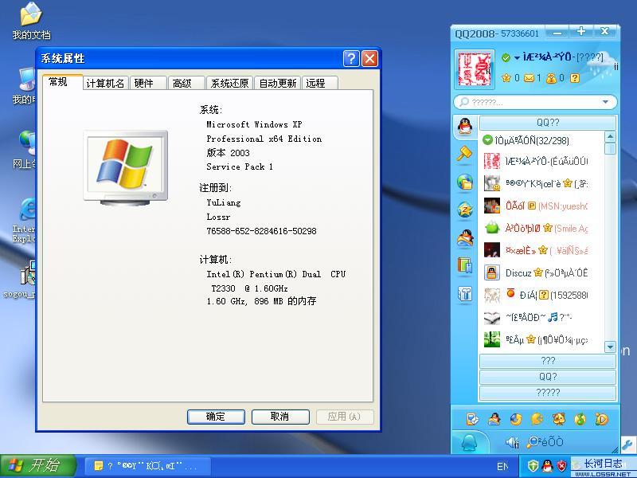
Task: Select the 常规 tab
Action: 62,82
